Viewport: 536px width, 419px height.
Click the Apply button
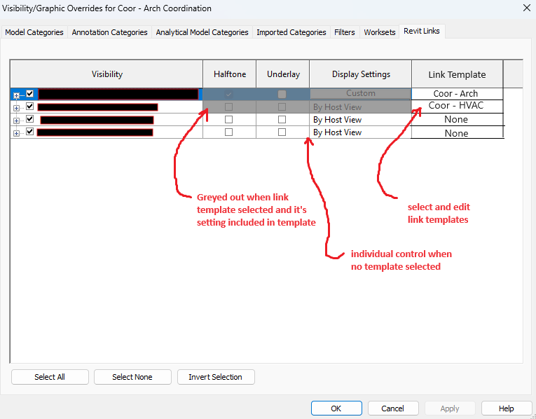point(450,408)
